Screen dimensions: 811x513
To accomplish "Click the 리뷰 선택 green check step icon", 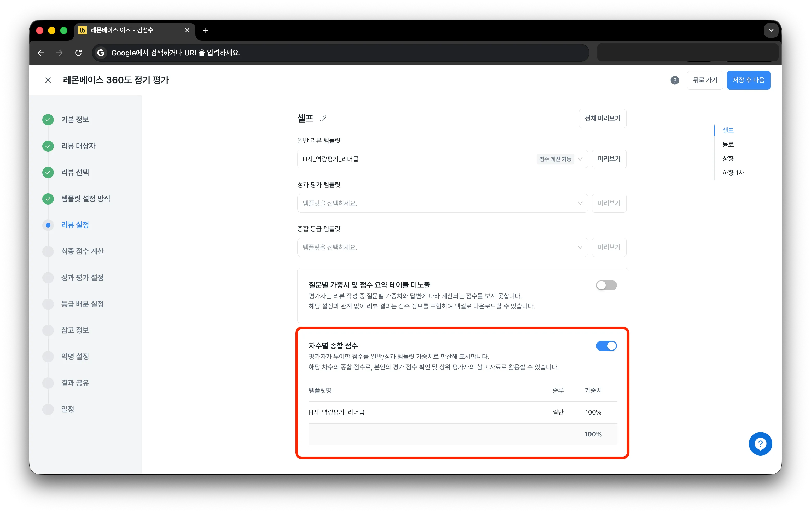I will coord(48,172).
